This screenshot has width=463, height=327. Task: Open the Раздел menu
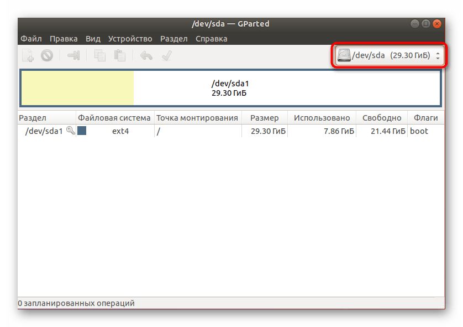tap(174, 39)
